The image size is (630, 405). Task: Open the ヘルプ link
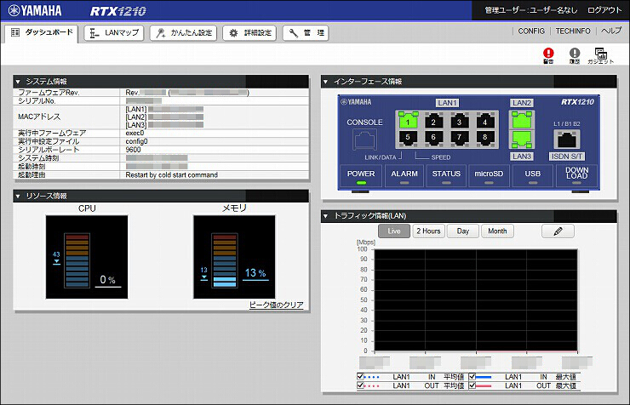[x=611, y=31]
